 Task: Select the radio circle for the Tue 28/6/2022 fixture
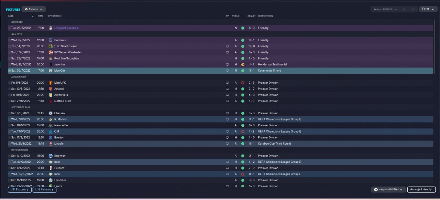pos(9,28)
